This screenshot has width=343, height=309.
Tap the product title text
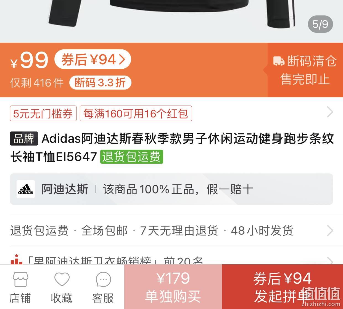(x=172, y=147)
